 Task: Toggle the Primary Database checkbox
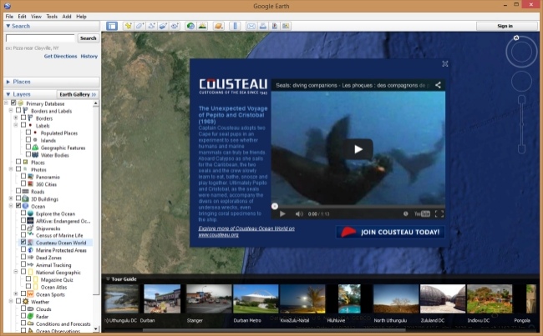click(x=13, y=103)
